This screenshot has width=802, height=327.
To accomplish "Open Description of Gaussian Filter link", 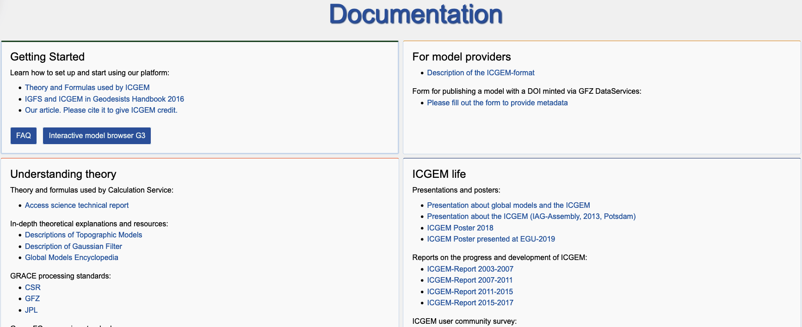I will tap(74, 247).
